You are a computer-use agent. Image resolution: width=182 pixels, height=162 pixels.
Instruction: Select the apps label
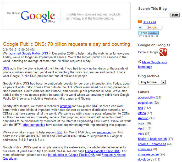[141, 123]
